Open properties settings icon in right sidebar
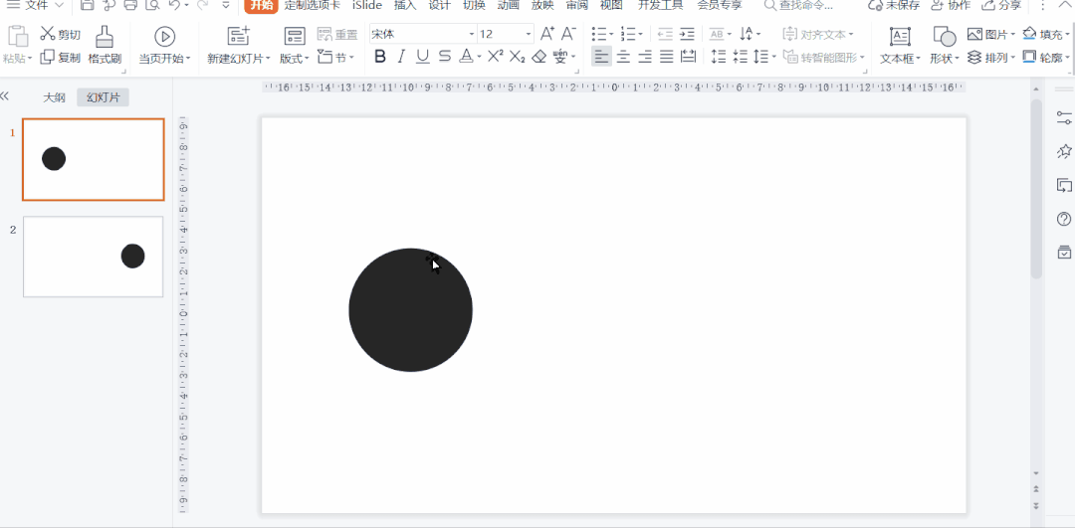Screen dimensions: 1075x528 (1064, 117)
